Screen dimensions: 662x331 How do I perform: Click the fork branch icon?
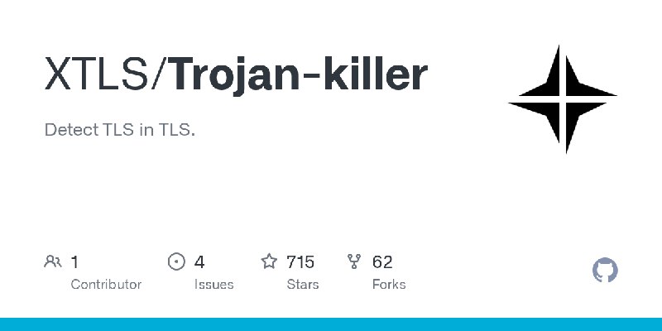(356, 262)
